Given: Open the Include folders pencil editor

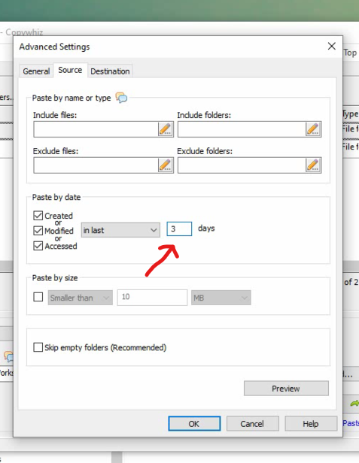Looking at the screenshot, I should coord(313,129).
